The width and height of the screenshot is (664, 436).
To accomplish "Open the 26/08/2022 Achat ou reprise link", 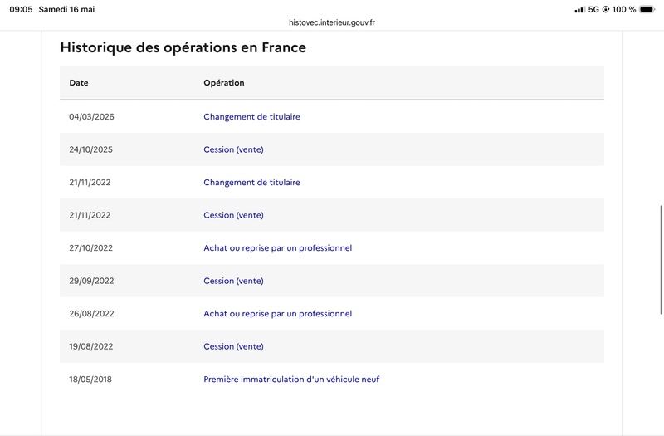I will pos(277,314).
